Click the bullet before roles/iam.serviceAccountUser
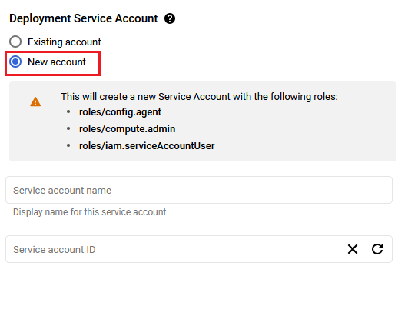The height and width of the screenshot is (316, 418). (68, 145)
